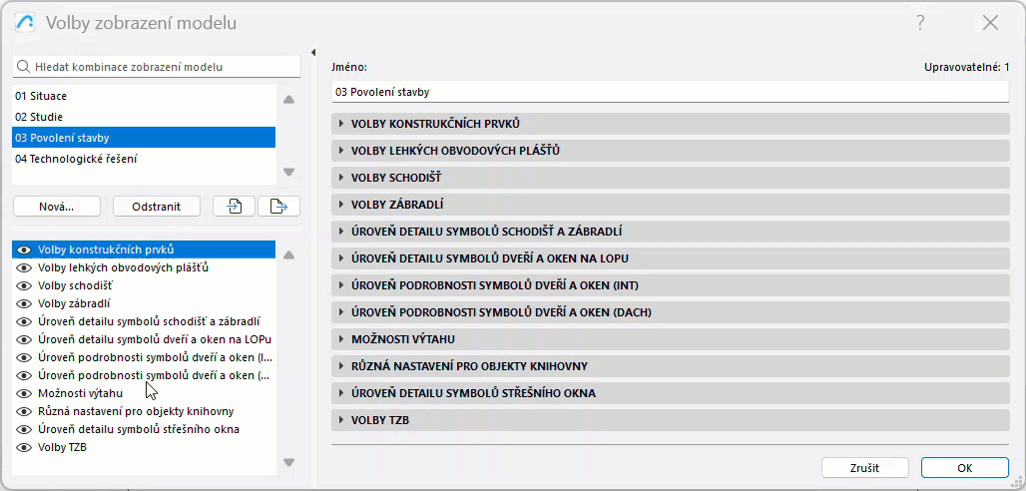Screen dimensions: 1026x491
Task: Select the Volby schodišť list row
Action: 144,286
